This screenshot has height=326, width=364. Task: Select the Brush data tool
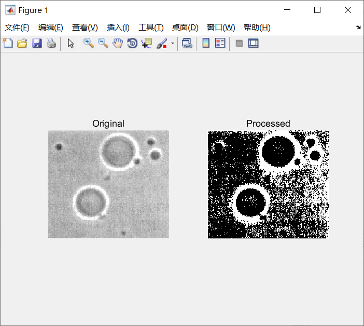(162, 43)
